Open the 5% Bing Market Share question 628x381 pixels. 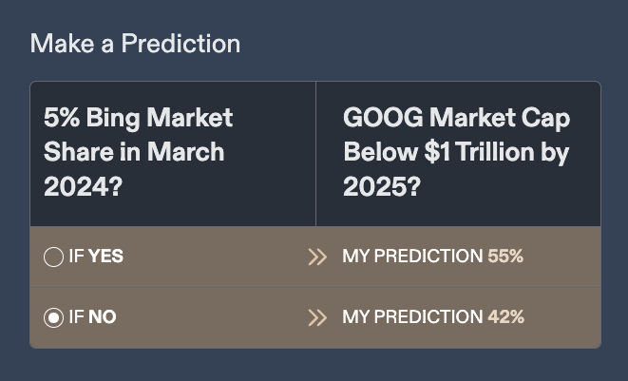click(139, 152)
